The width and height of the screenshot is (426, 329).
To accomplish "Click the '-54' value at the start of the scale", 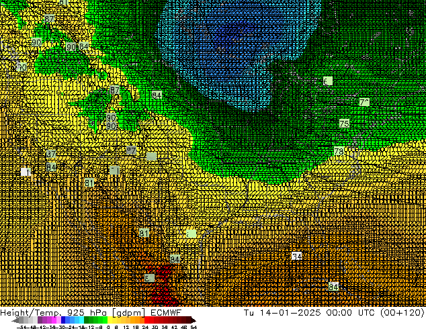I will tap(22, 327).
